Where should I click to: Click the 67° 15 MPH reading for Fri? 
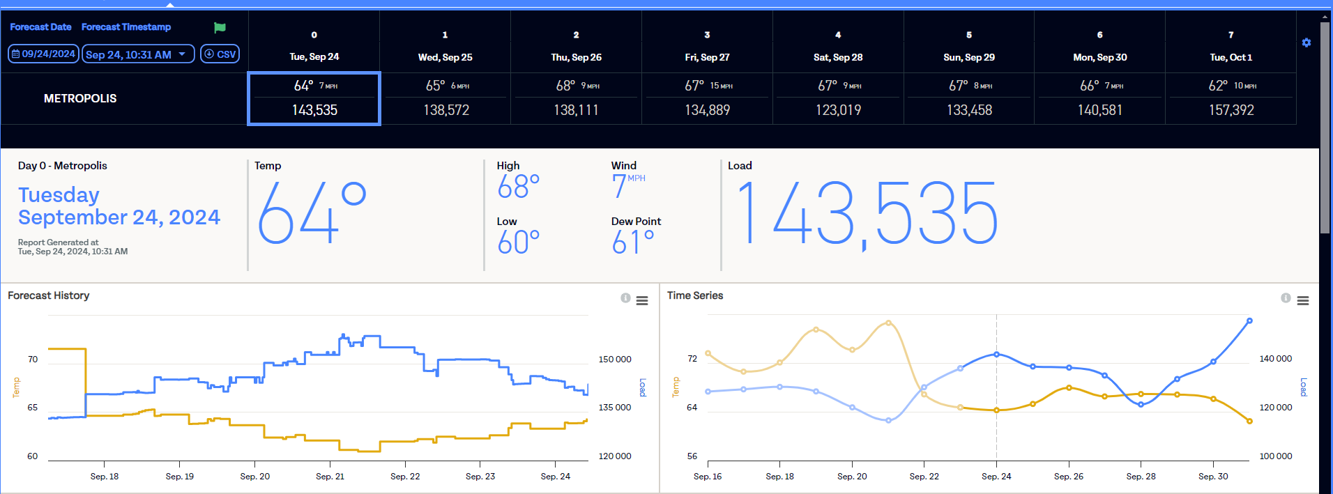pos(708,86)
